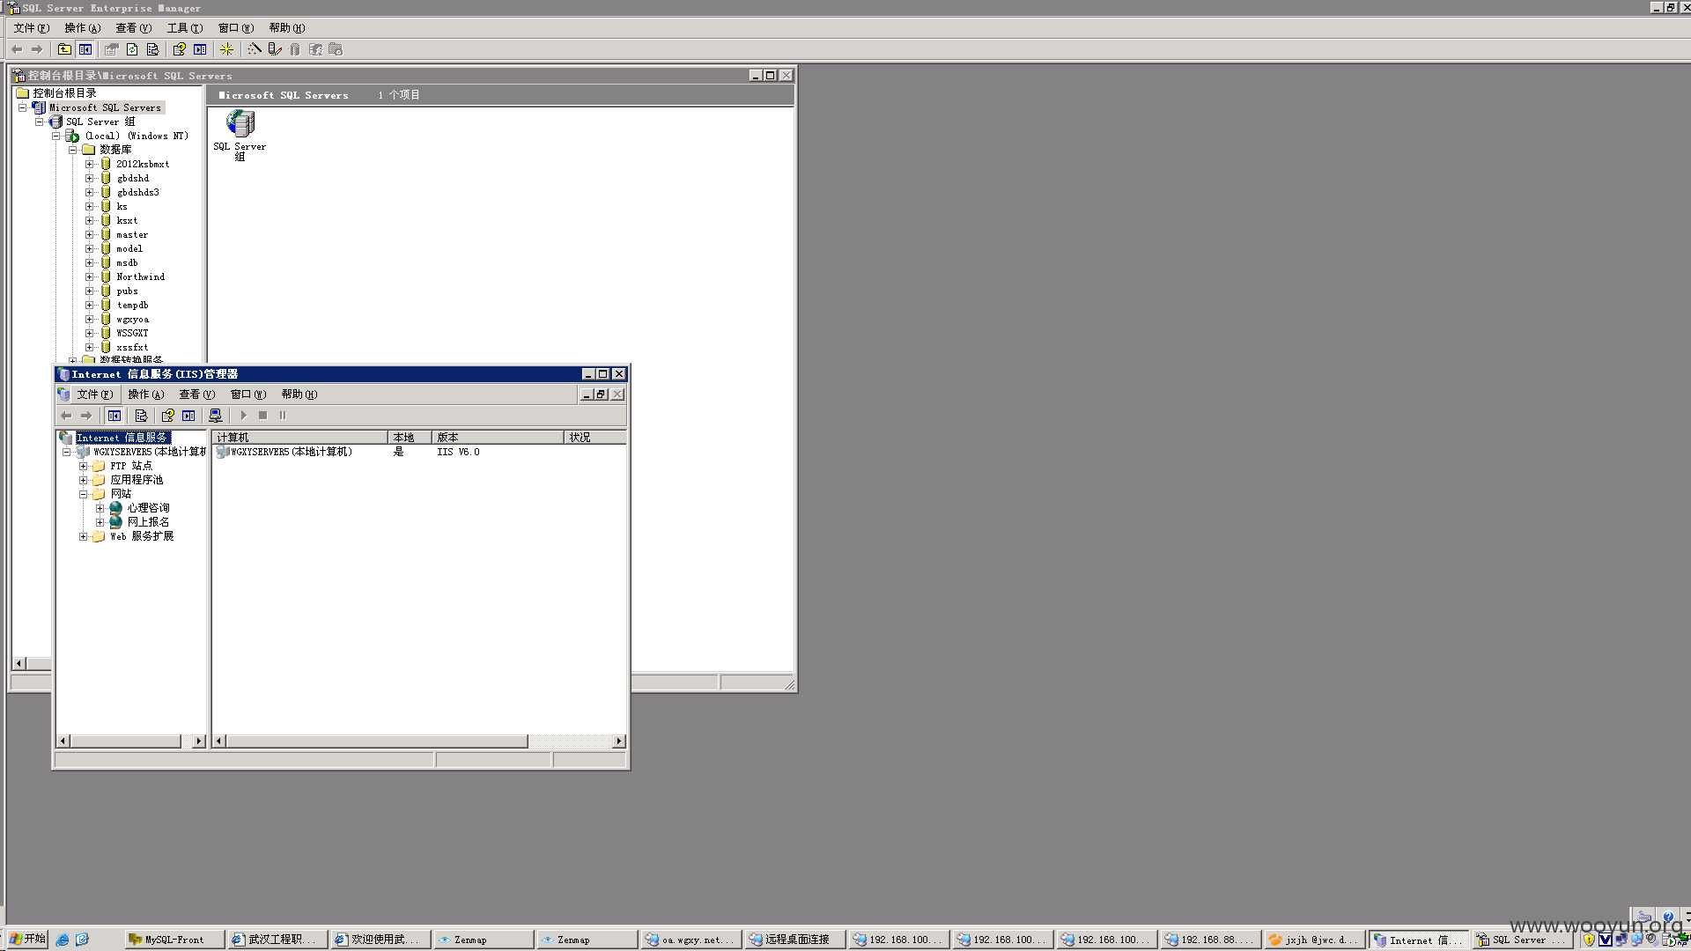Click the action pane icon in Enterprise Manager toolbar
Image resolution: width=1691 pixels, height=951 pixels.
[x=200, y=49]
